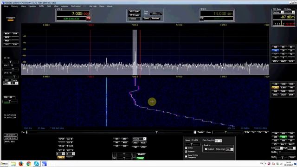Open the Mixer menu
This screenshot has width=297, height=167.
click(56, 6)
